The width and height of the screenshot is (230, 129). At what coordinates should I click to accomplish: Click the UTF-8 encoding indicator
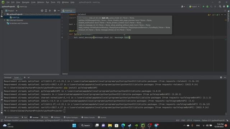pyautogui.click(x=189, y=120)
